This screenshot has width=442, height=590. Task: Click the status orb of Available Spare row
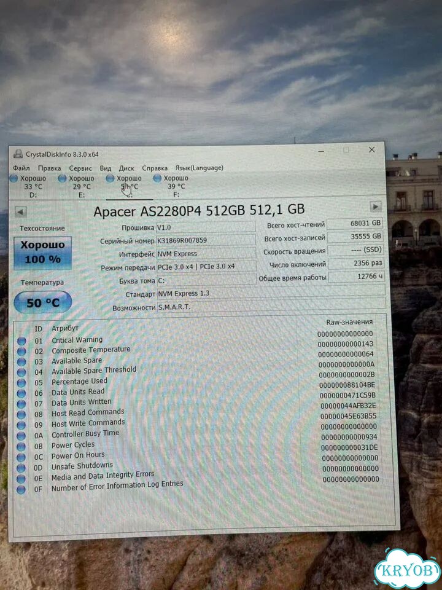(x=21, y=362)
